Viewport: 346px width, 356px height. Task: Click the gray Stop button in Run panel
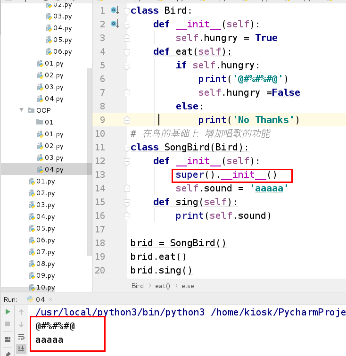[8, 324]
